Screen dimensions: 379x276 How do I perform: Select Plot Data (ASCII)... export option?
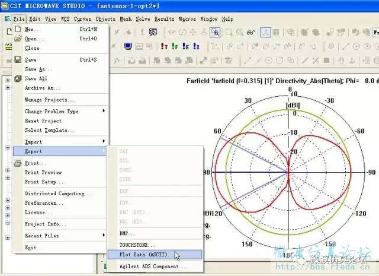(x=155, y=255)
